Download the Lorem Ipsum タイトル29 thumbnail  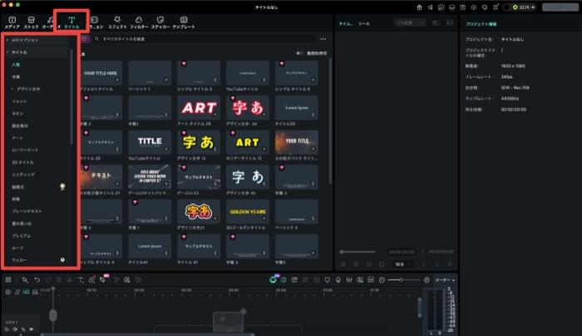313,115
